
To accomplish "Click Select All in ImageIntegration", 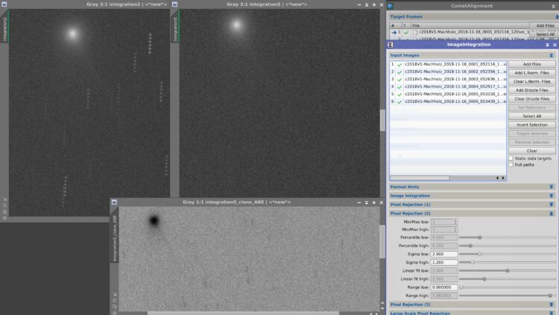I will [532, 116].
